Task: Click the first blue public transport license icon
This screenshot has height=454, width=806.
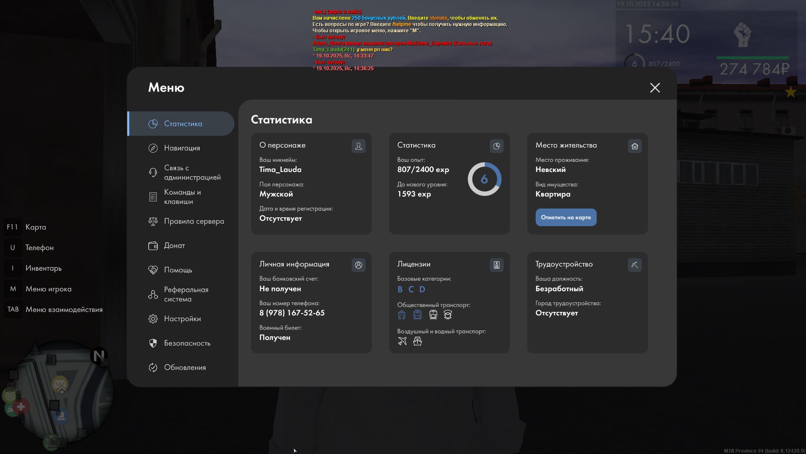Action: tap(402, 315)
